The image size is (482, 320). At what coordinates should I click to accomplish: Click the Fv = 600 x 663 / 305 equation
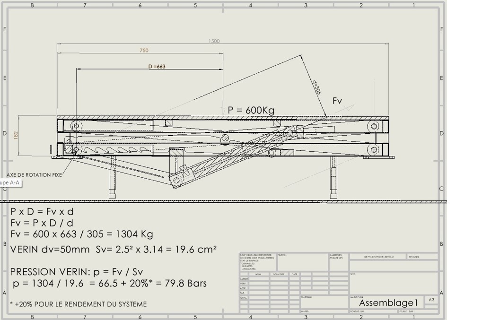tap(81, 234)
